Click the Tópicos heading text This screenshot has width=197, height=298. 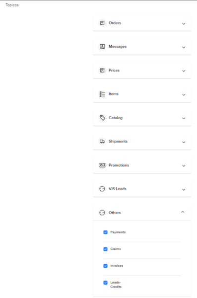click(x=12, y=5)
